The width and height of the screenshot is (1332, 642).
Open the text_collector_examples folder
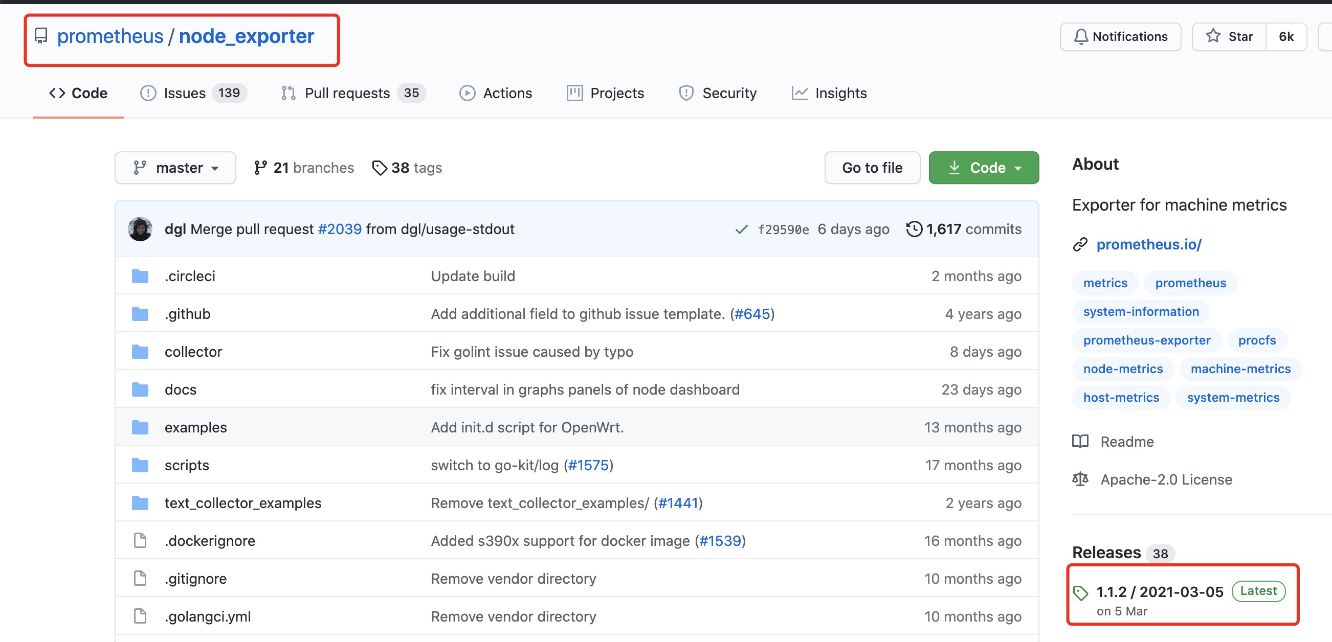coord(243,503)
